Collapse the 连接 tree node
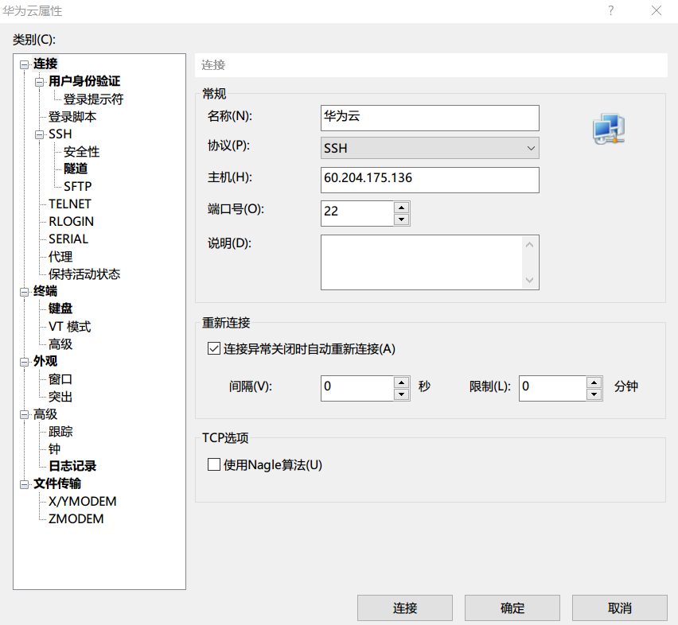The width and height of the screenshot is (678, 625). [24, 64]
